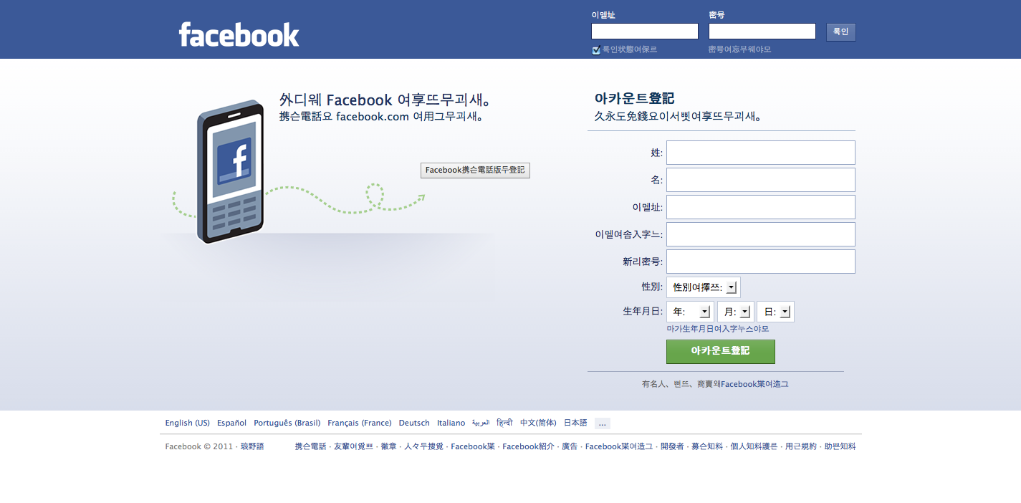Viewport: 1021px width, 503px height.
Task: Switch language to English (US)
Action: pos(188,423)
